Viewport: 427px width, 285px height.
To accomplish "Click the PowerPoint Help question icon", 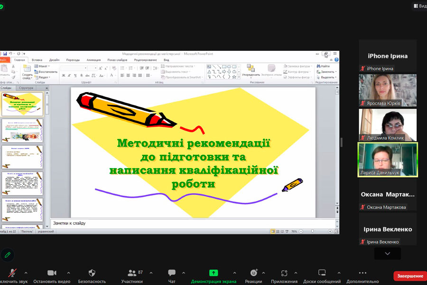I will point(336,60).
